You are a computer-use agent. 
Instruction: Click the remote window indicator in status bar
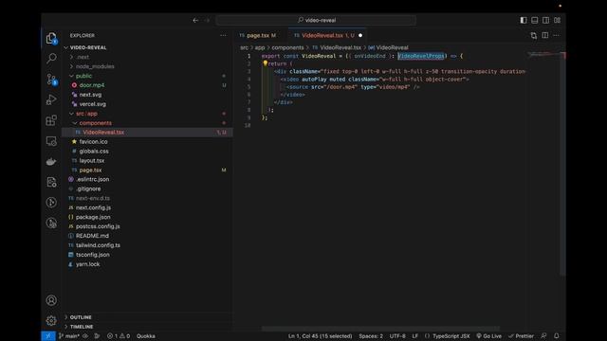[x=48, y=336]
